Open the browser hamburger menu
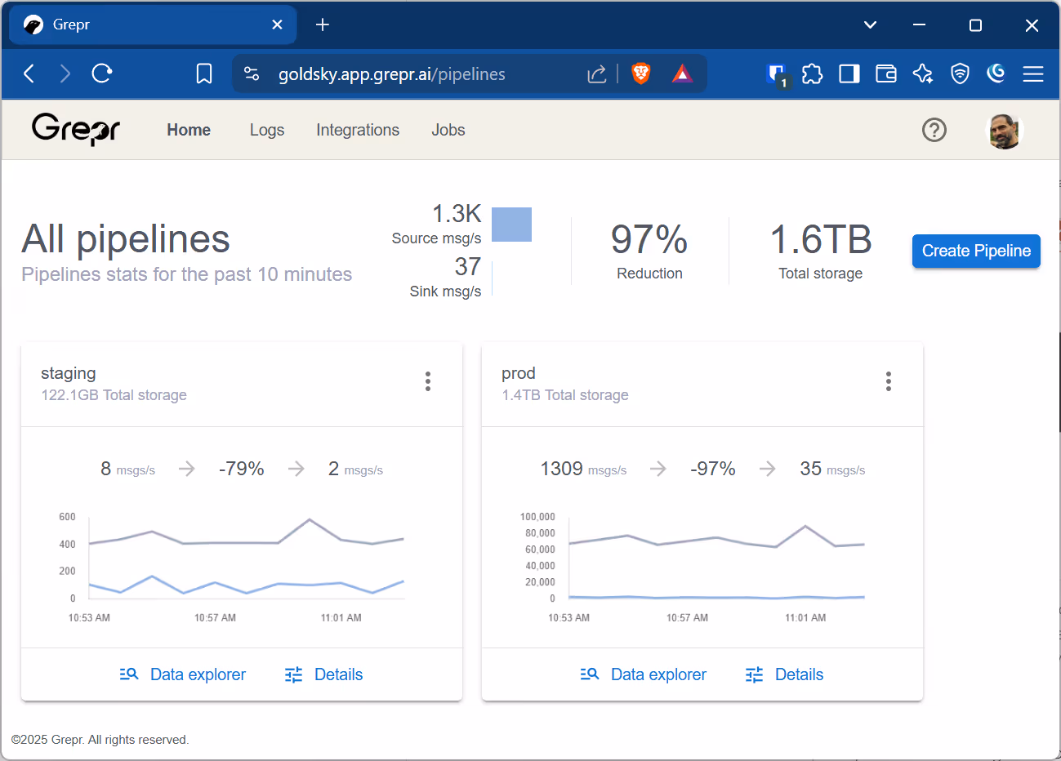Screen dimensions: 1061x761 [1033, 74]
